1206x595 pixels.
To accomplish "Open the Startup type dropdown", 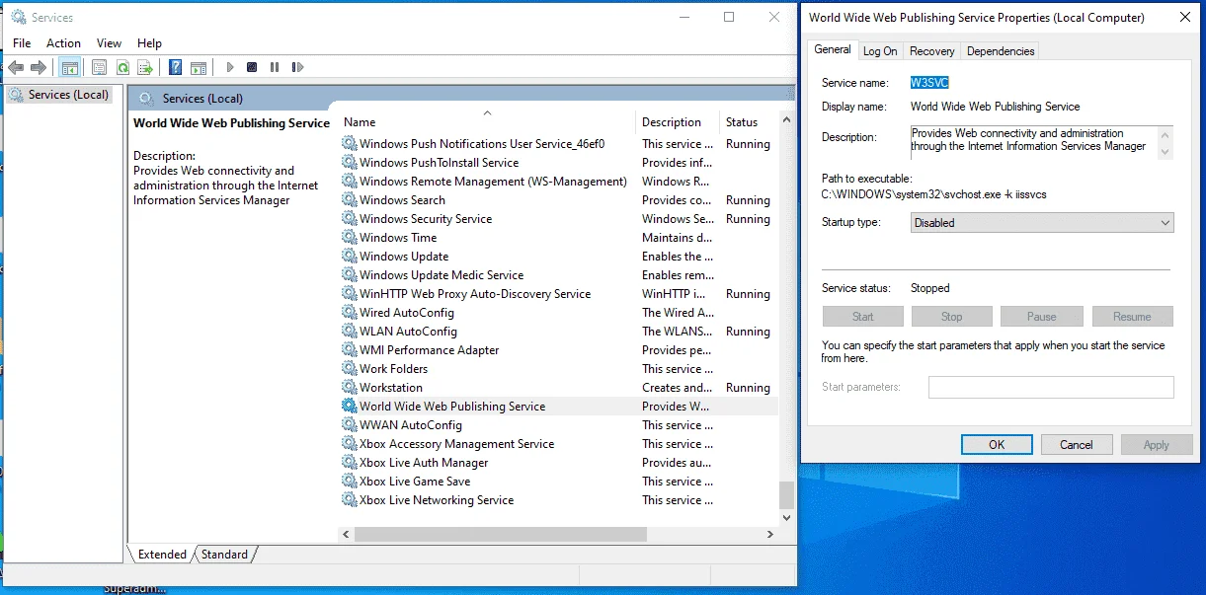I will pos(1042,223).
